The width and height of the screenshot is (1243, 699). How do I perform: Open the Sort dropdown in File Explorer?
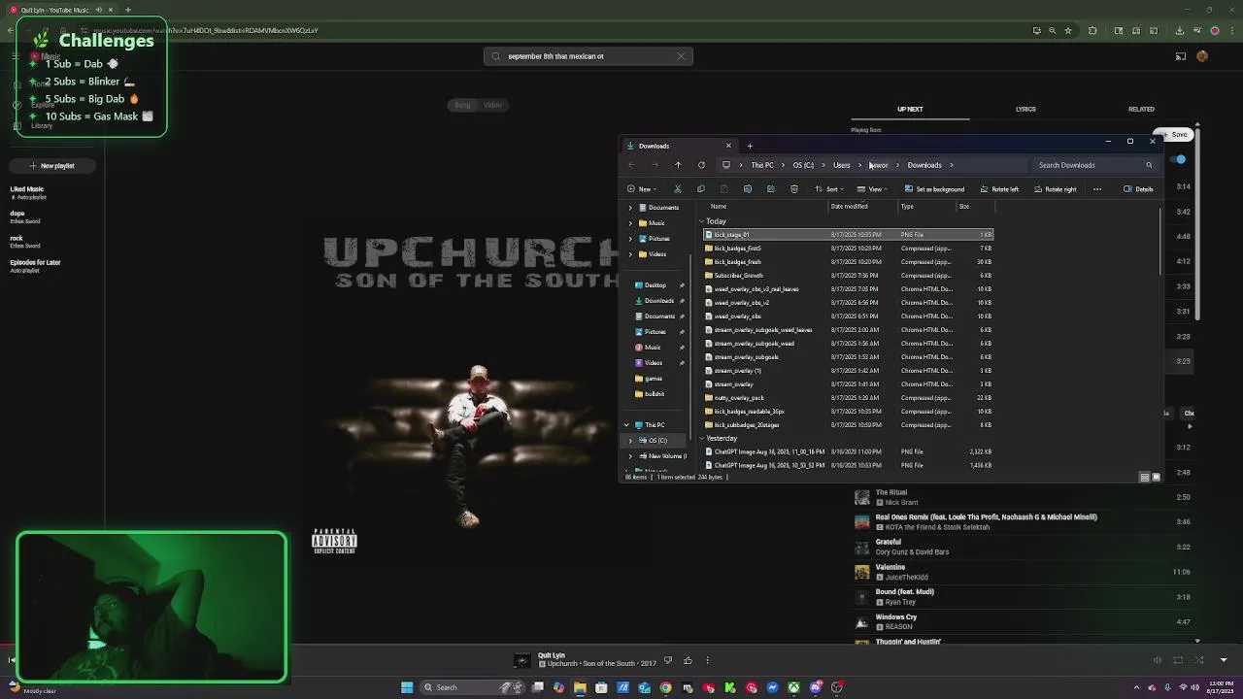[828, 189]
